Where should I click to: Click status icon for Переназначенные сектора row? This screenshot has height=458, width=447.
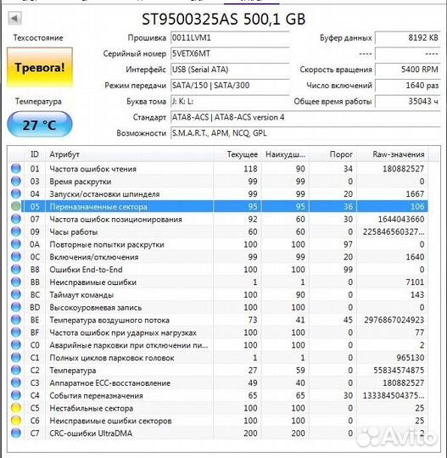tap(16, 206)
